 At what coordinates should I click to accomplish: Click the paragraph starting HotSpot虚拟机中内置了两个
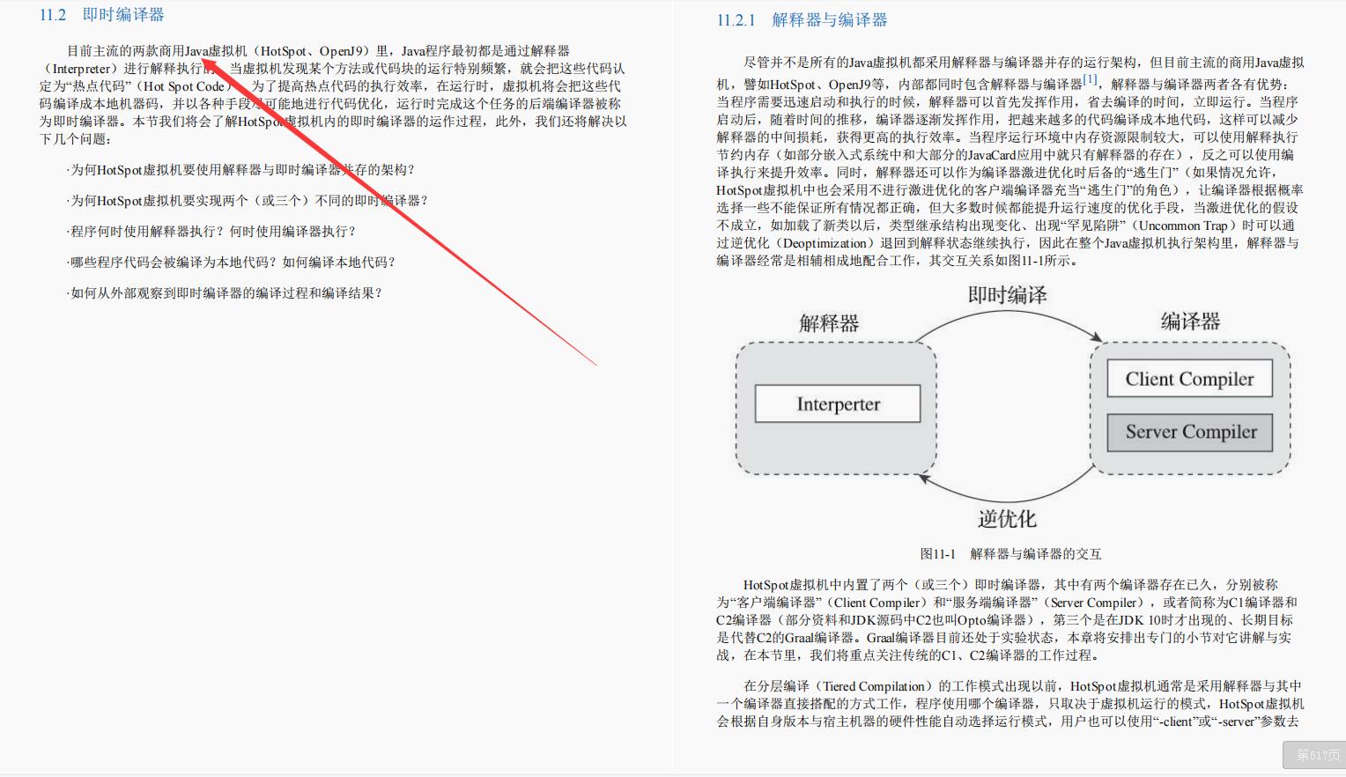tap(1006, 620)
